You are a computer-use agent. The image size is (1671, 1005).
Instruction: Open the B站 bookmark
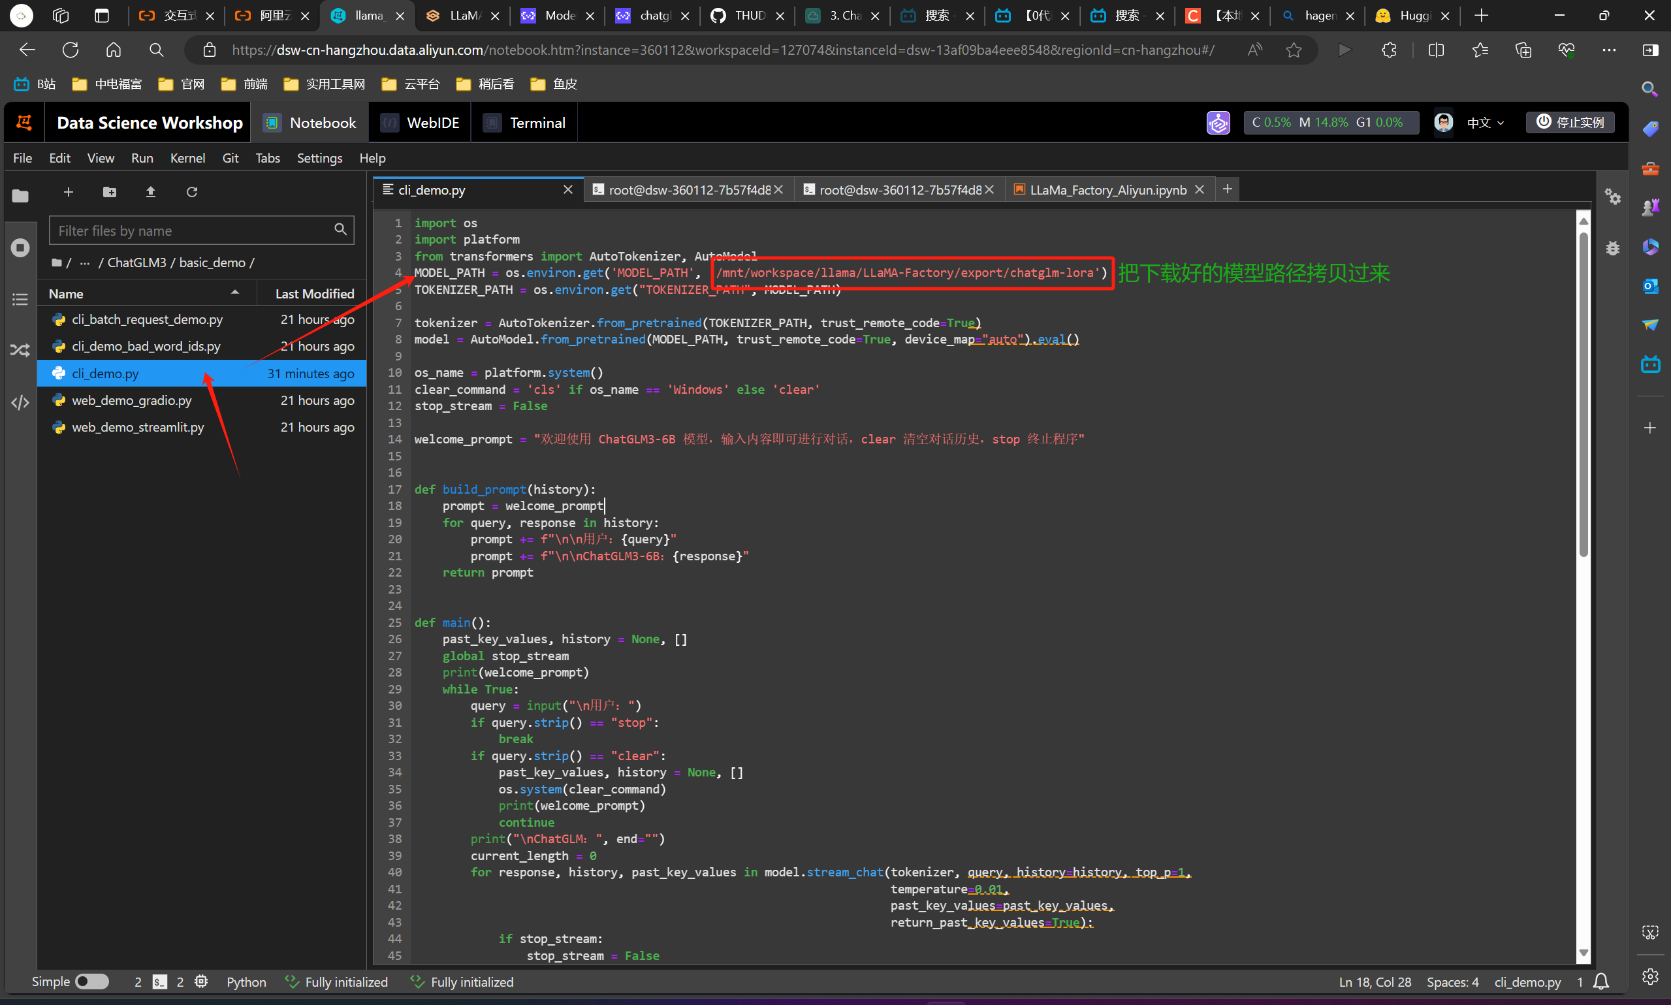[x=35, y=84]
